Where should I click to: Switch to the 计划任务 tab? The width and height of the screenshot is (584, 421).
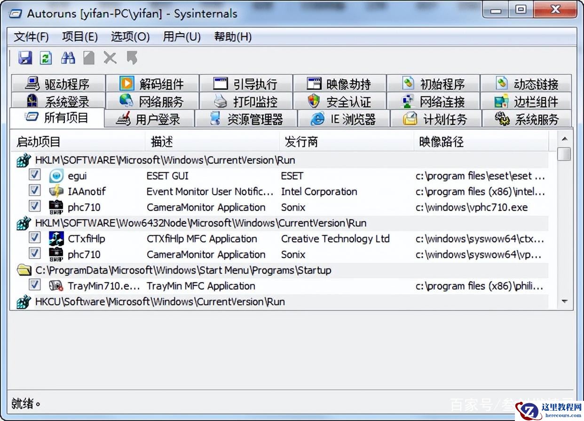[x=435, y=119]
